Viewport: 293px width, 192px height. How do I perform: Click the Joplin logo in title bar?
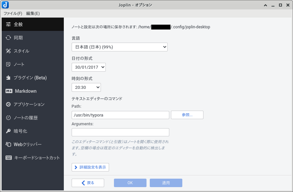point(5,5)
